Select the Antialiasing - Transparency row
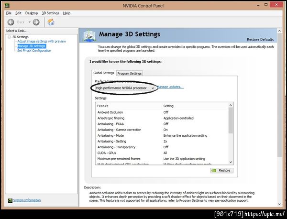This screenshot has width=287, height=219. (x=162, y=147)
